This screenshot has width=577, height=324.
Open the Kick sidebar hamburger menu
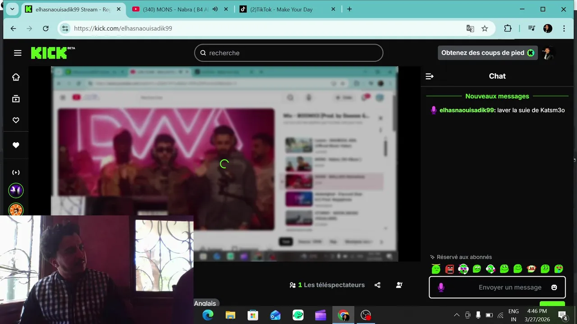(x=18, y=53)
